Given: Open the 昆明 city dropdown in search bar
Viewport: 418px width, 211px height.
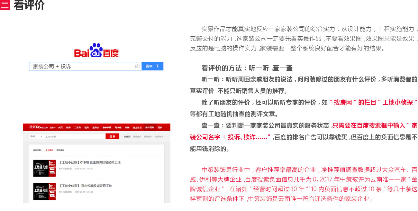Looking at the screenshot, I should 36,137.
